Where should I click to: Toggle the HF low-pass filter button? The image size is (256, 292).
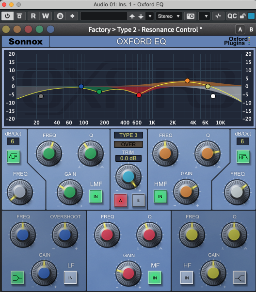(x=243, y=156)
